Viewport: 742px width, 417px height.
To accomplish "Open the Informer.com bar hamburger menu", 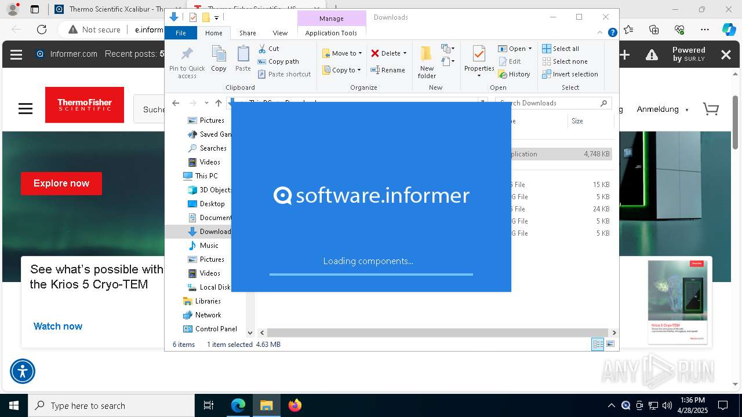I will tap(16, 54).
